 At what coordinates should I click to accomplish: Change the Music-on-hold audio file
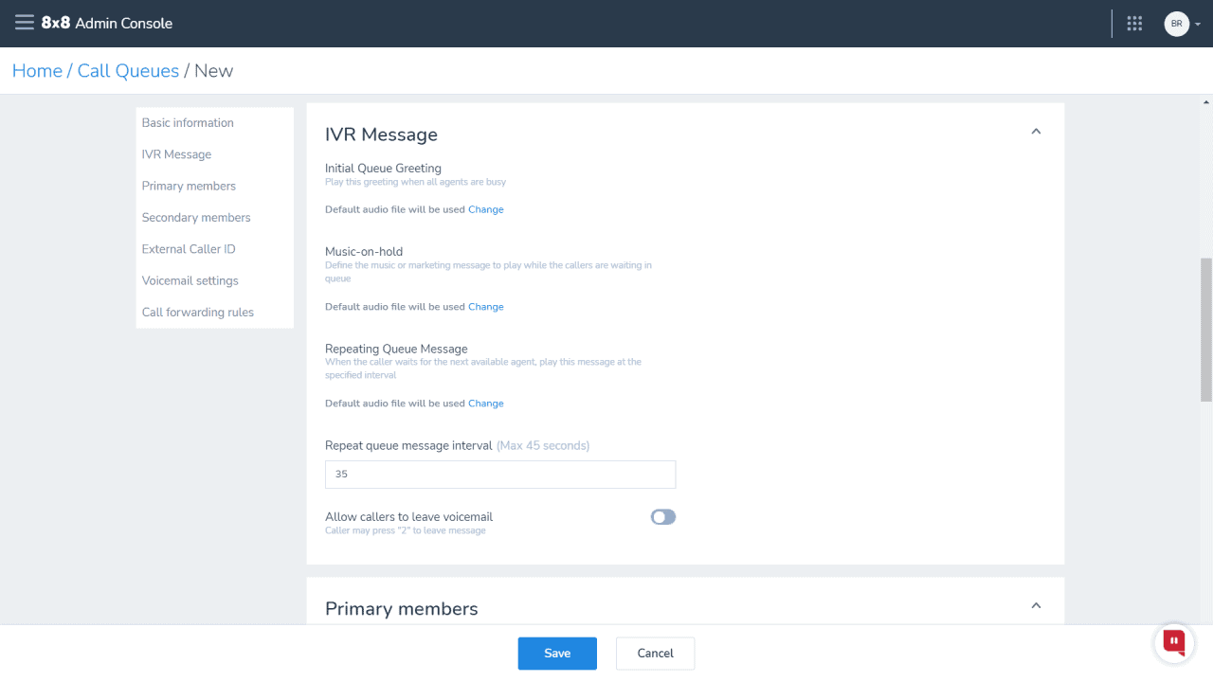click(x=485, y=307)
